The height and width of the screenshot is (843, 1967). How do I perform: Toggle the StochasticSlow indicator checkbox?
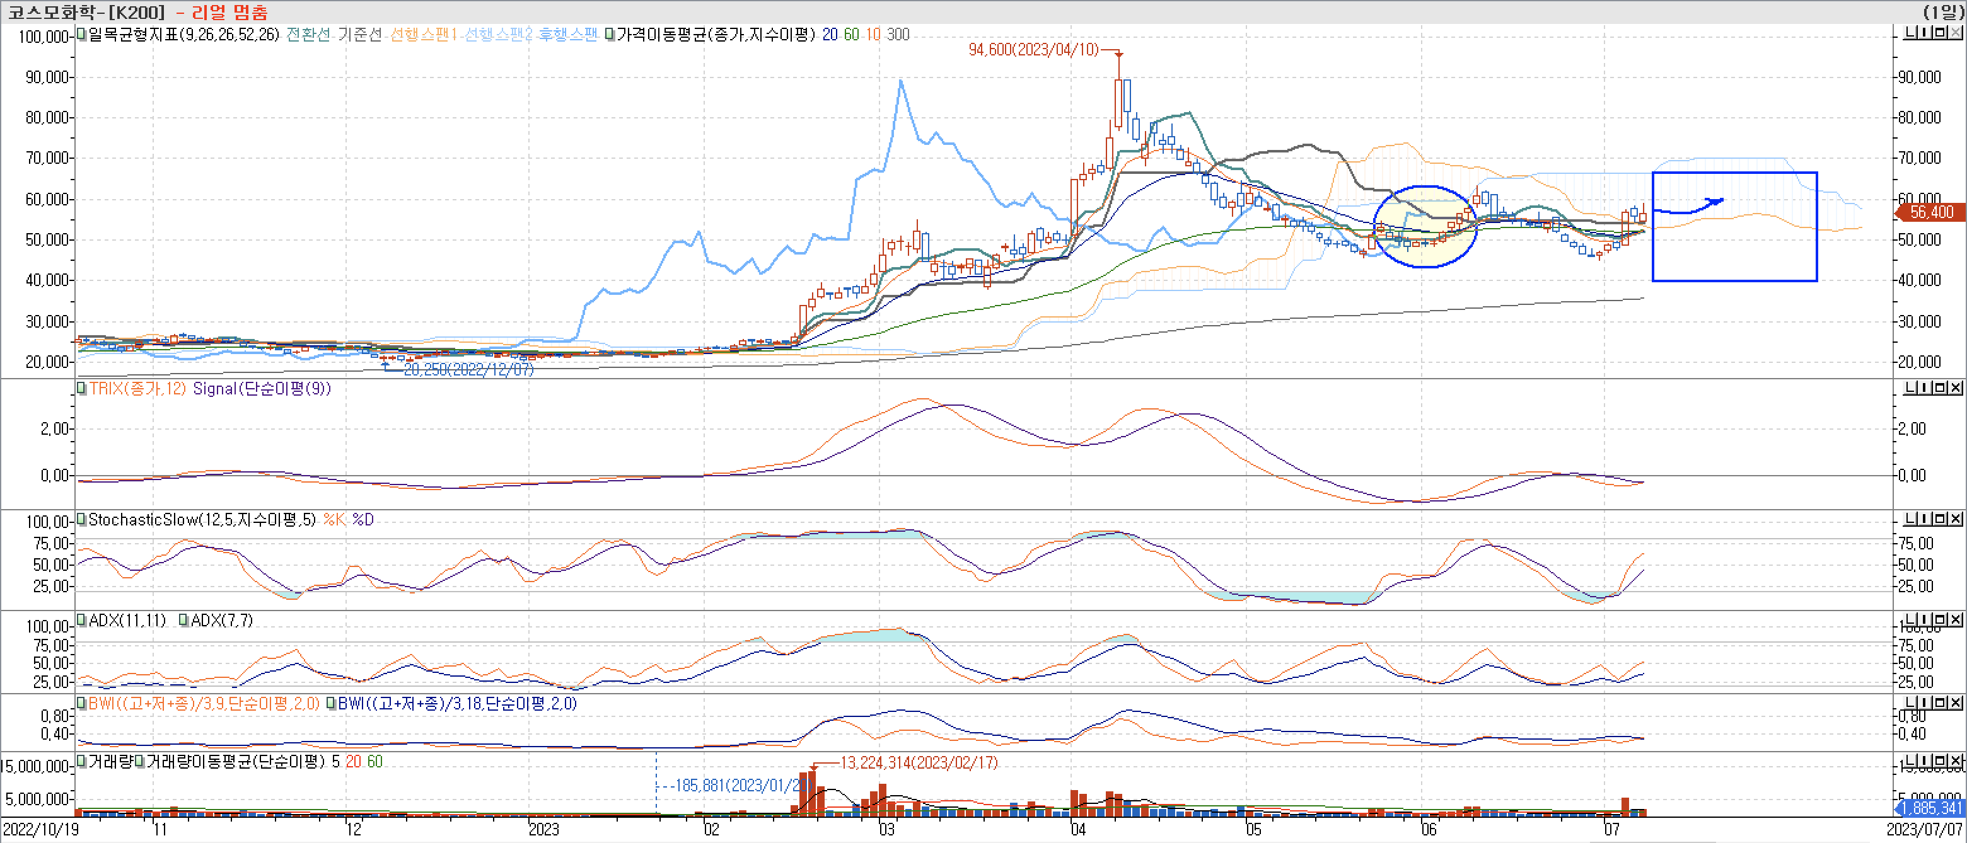coord(82,520)
